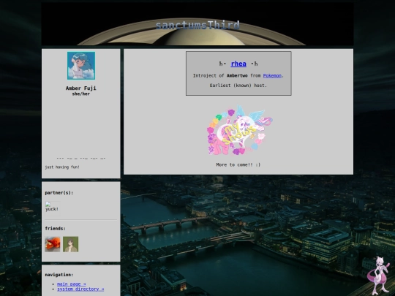Follow the Pokemon hyperlink
The height and width of the screenshot is (296, 395).
pos(272,75)
